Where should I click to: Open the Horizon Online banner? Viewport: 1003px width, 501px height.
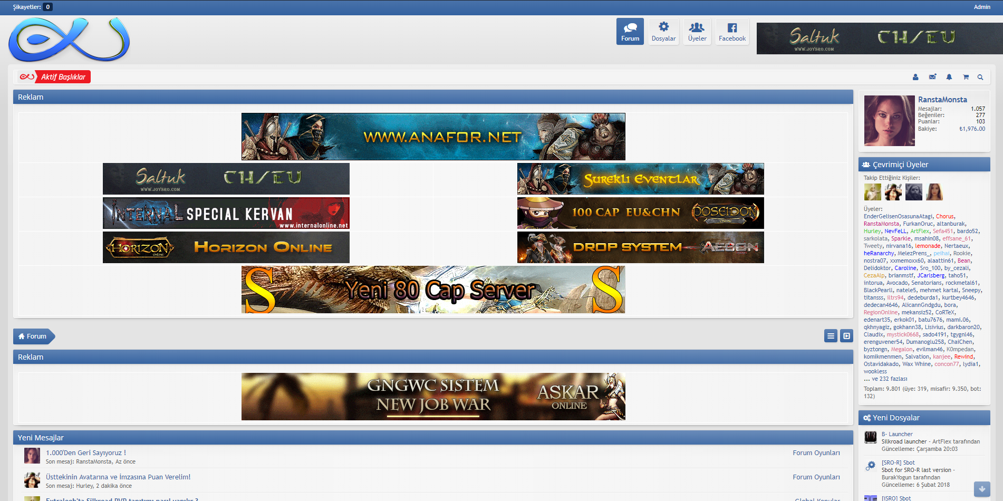226,247
